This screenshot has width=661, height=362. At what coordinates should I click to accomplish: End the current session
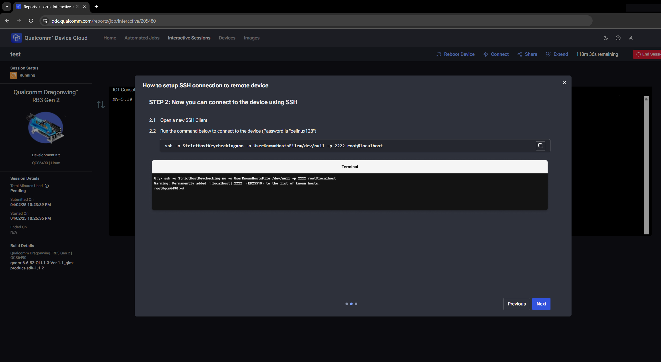click(x=647, y=54)
